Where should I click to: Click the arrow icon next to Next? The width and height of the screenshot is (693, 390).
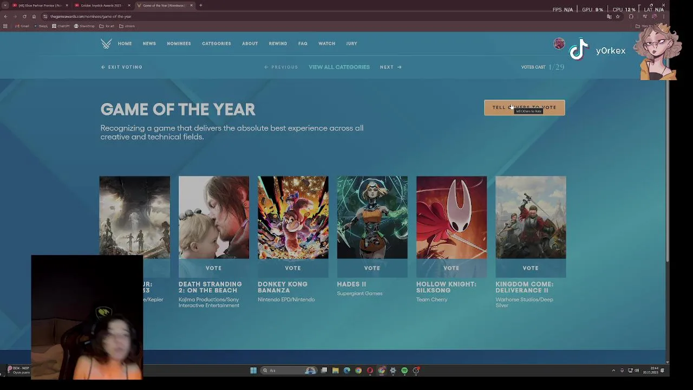pos(400,67)
